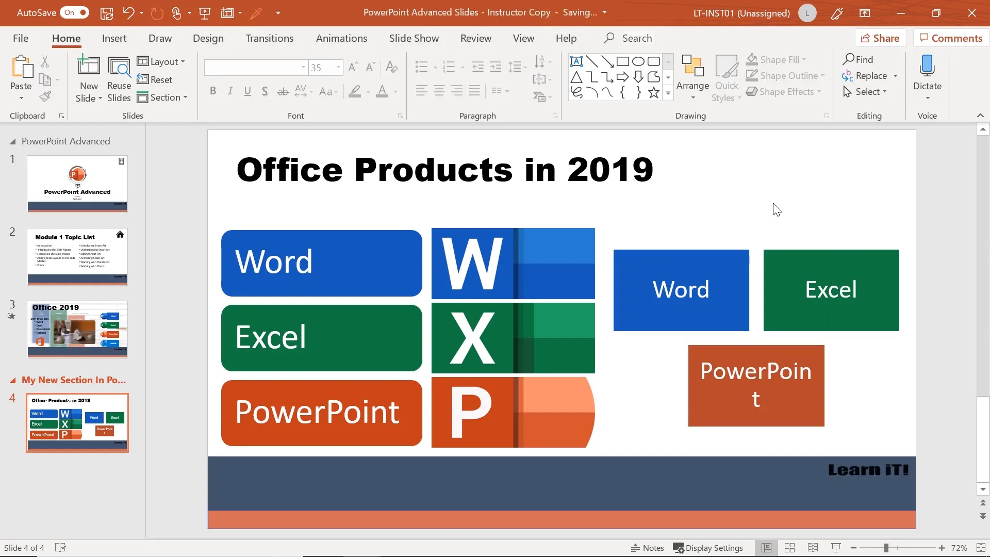Viewport: 990px width, 557px height.
Task: Click Shape Effects button
Action: (x=784, y=91)
